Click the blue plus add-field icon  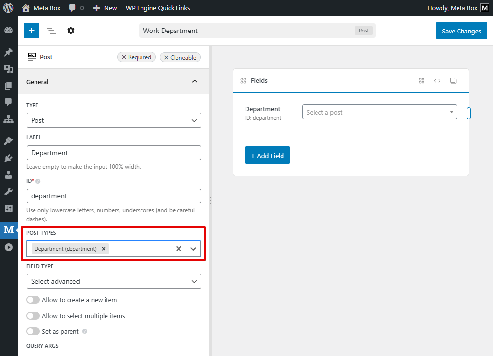[x=31, y=31]
